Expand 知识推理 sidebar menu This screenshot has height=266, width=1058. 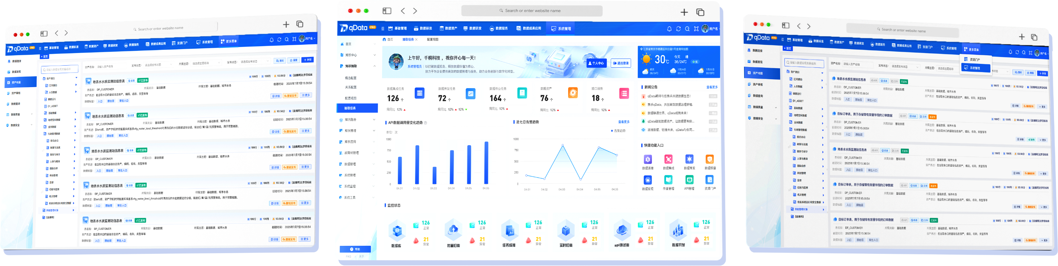pyautogui.click(x=357, y=131)
